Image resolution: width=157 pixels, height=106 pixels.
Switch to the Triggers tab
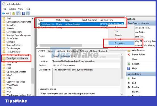pyautogui.click(x=51, y=51)
